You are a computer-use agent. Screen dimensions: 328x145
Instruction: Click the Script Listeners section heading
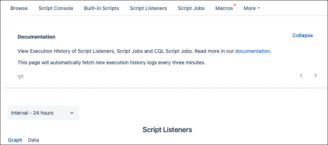click(x=167, y=130)
